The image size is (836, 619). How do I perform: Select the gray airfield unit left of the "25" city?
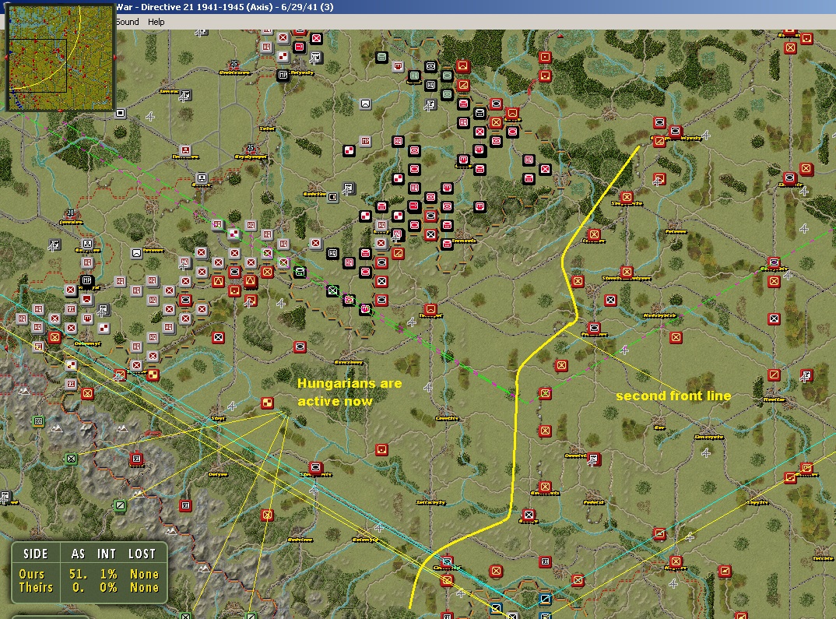click(x=185, y=96)
